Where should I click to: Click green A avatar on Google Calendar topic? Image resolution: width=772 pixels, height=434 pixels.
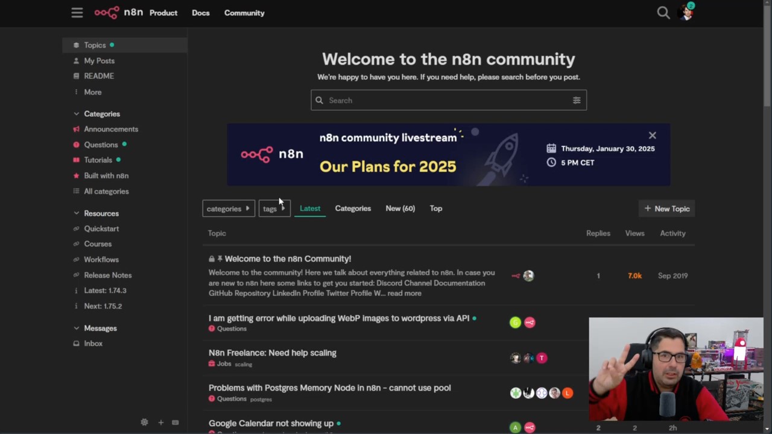tap(515, 427)
